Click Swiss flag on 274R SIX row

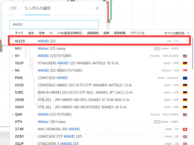(x=185, y=129)
